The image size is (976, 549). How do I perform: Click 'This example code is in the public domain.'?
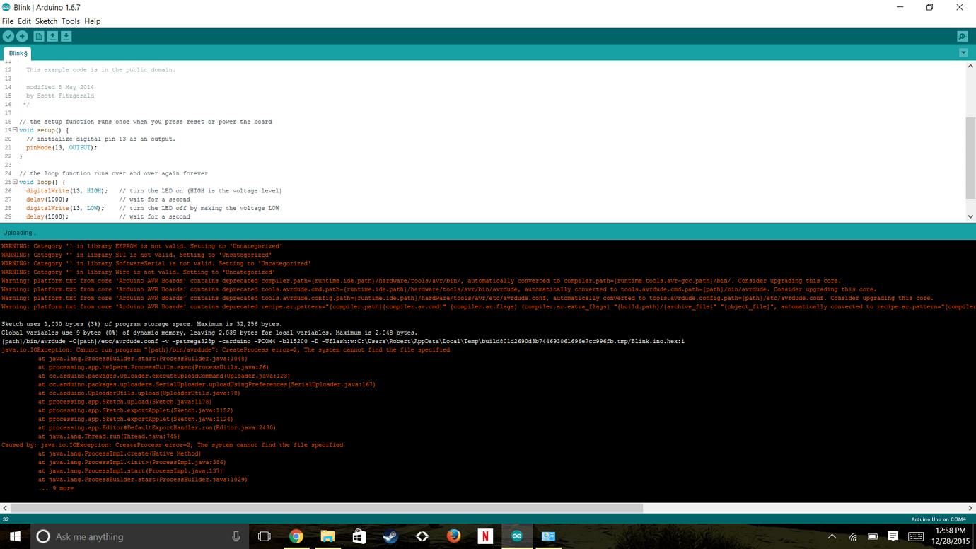[100, 70]
